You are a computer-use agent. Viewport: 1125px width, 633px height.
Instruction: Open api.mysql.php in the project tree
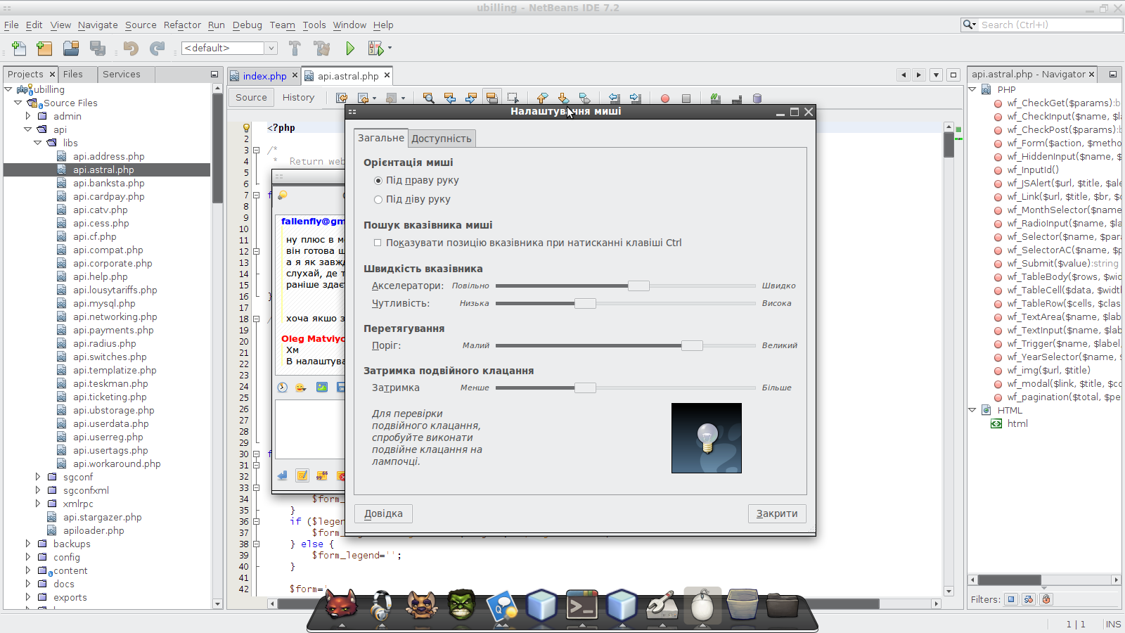(104, 303)
